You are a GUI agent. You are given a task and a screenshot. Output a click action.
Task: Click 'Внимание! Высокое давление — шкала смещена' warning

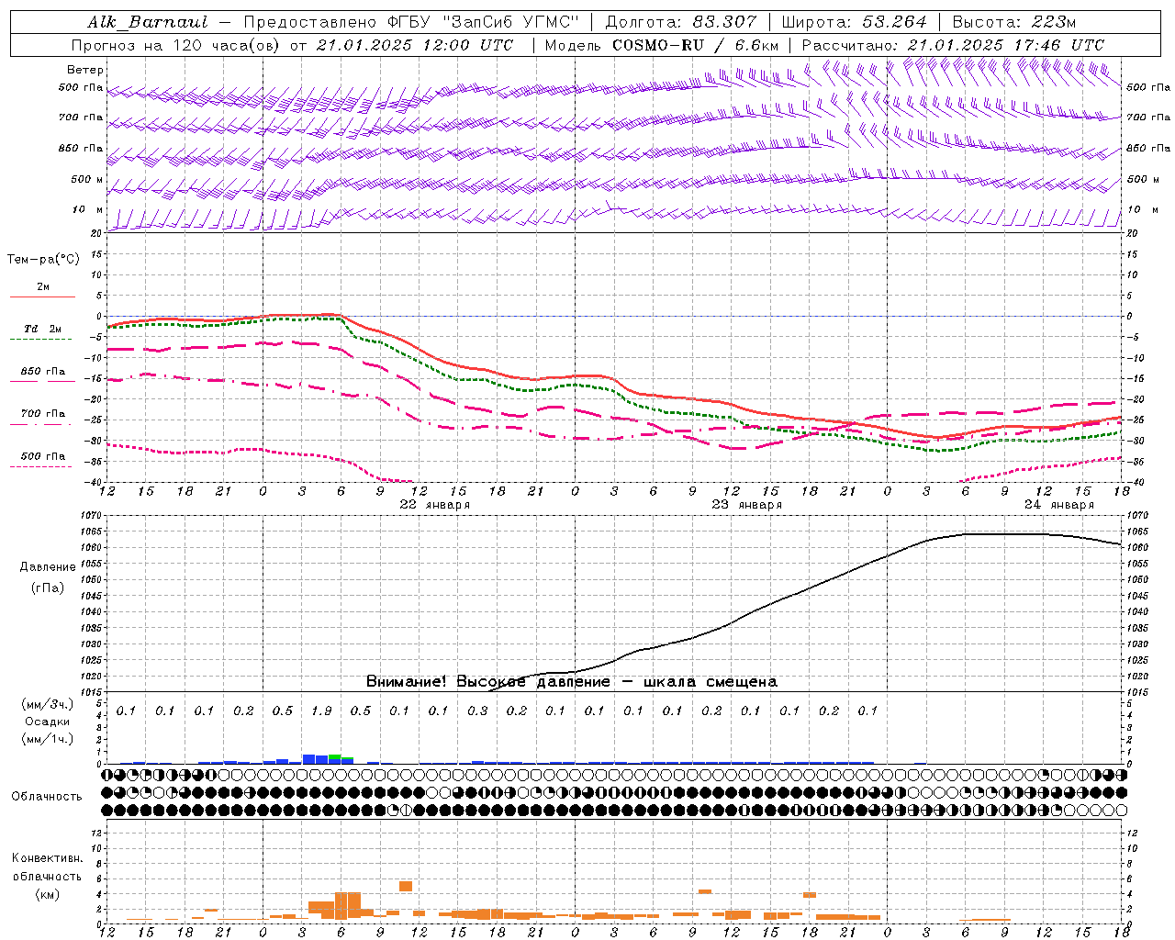pyautogui.click(x=572, y=682)
